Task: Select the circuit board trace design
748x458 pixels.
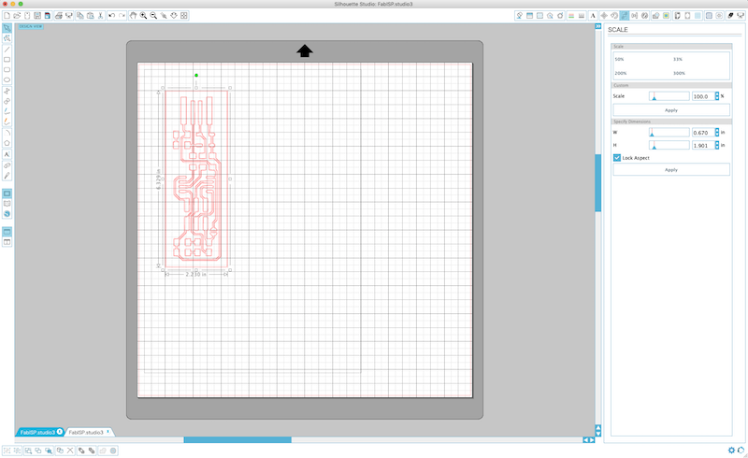Action: 196,179
